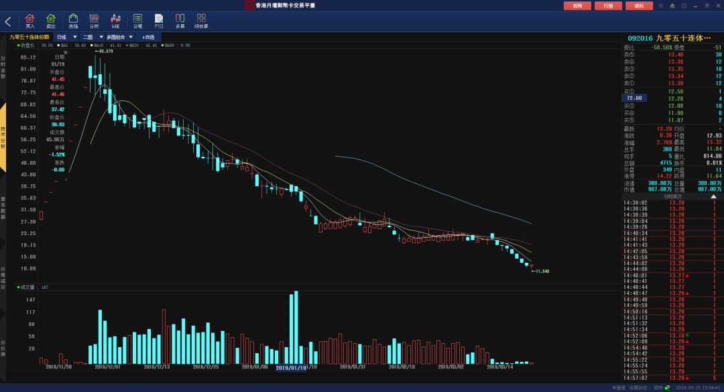Open the F10 information icon
Screen dimensions: 724x392
pyautogui.click(x=159, y=21)
